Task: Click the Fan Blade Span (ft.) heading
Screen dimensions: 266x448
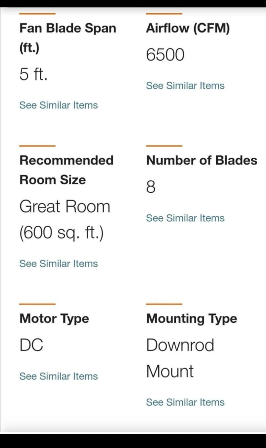Action: (x=67, y=38)
